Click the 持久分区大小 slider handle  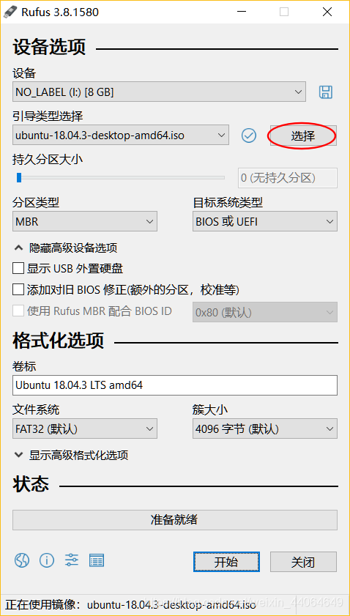coord(19,178)
